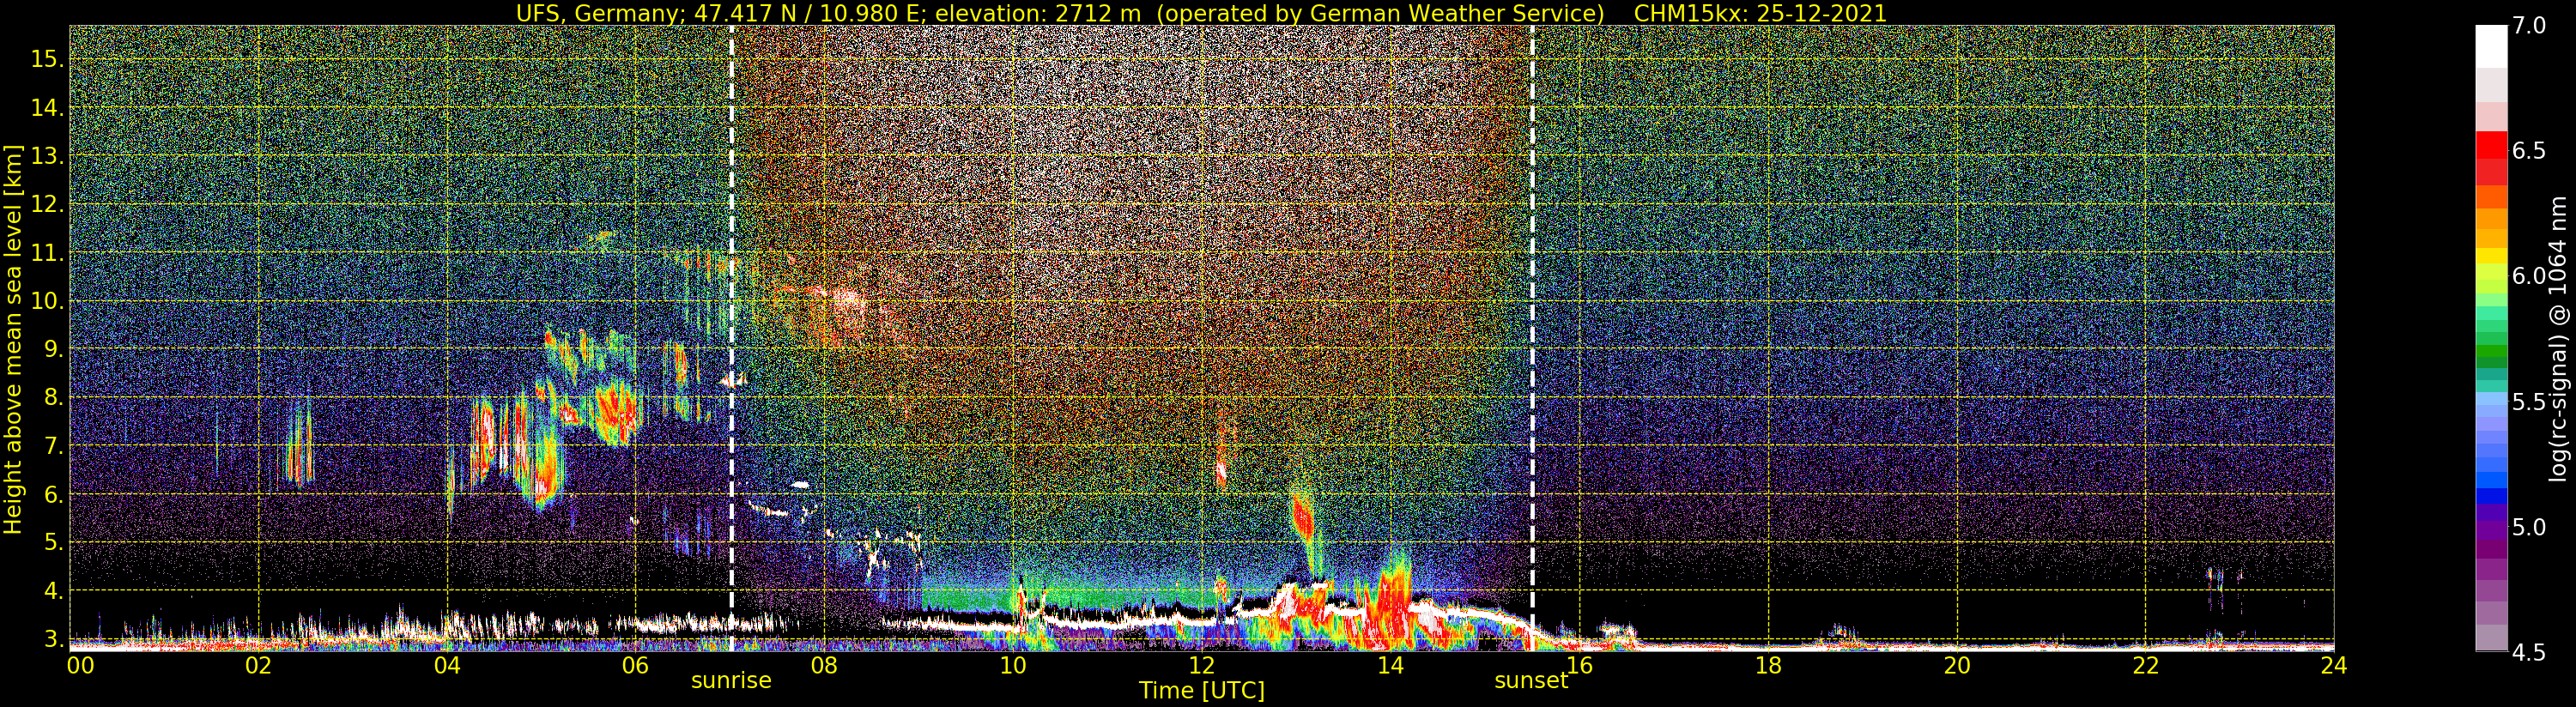The image size is (2576, 707).
Task: Click the bright red colorbar segment near 6.5
Action: (x=2491, y=145)
